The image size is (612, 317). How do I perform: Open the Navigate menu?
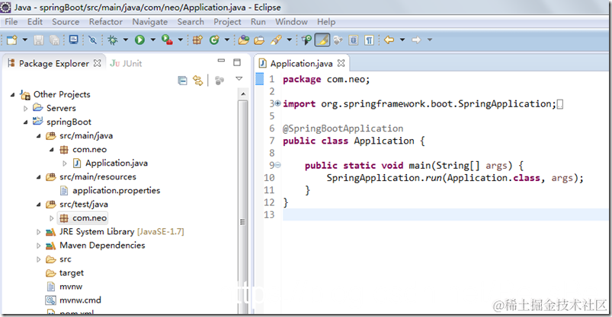150,22
